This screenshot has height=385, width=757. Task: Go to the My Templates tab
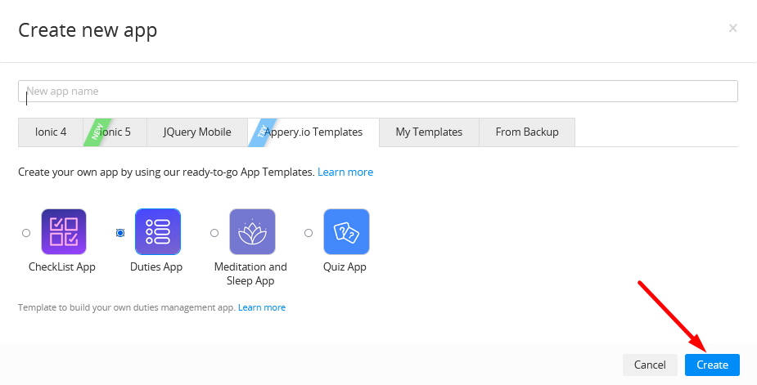click(x=429, y=132)
